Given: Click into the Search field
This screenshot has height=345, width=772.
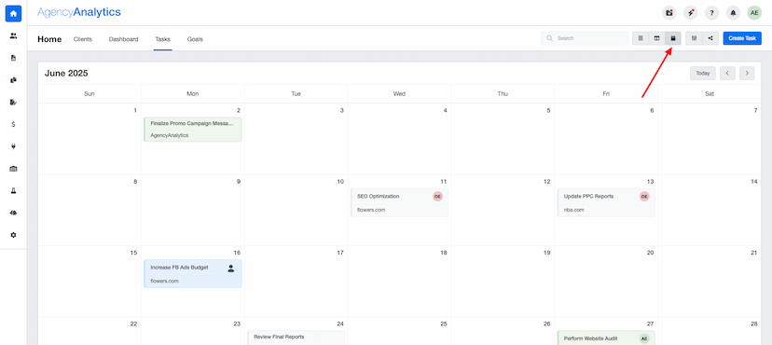Looking at the screenshot, I should pos(585,38).
